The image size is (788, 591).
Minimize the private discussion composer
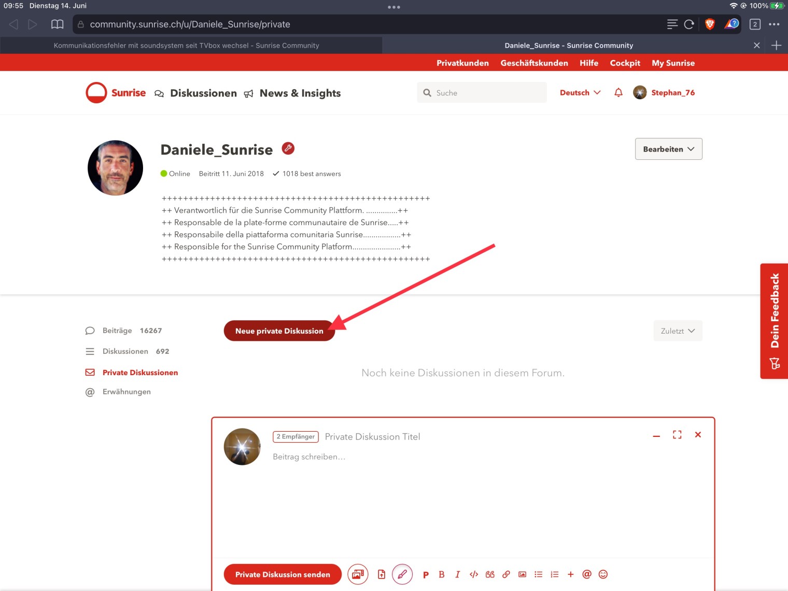point(656,436)
